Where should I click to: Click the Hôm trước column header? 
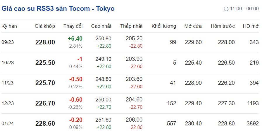(x=223, y=26)
